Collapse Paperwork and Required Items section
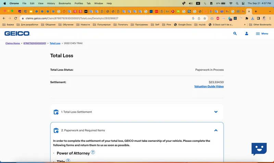The image size is (274, 163). 216,130
